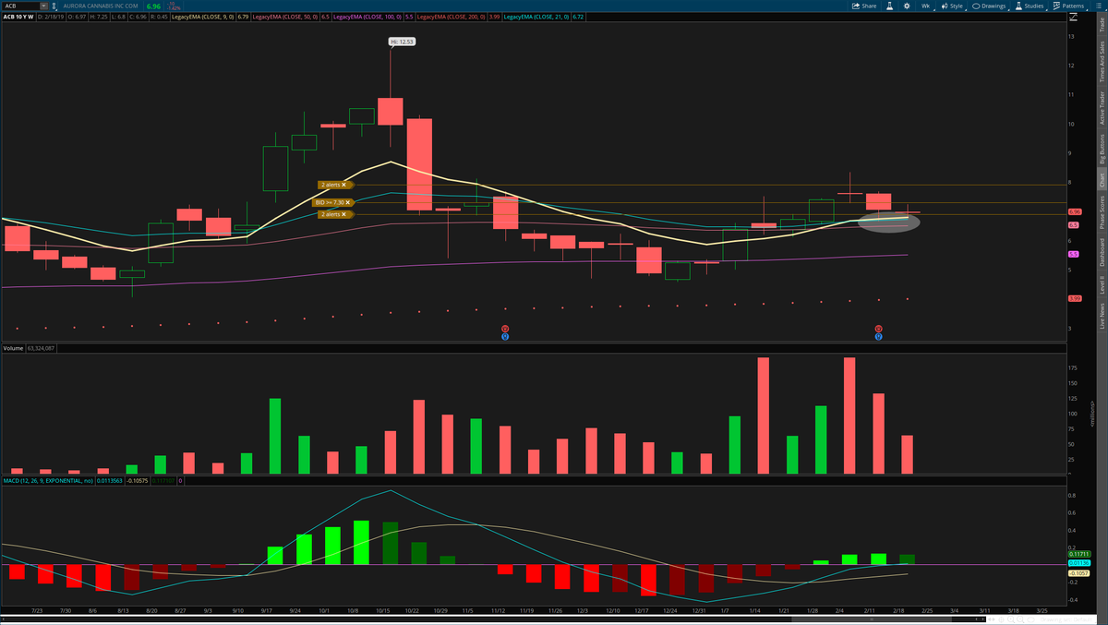This screenshot has height=625, width=1108.
Task: Click the 12/24 date label on time axis
Action: [671, 611]
